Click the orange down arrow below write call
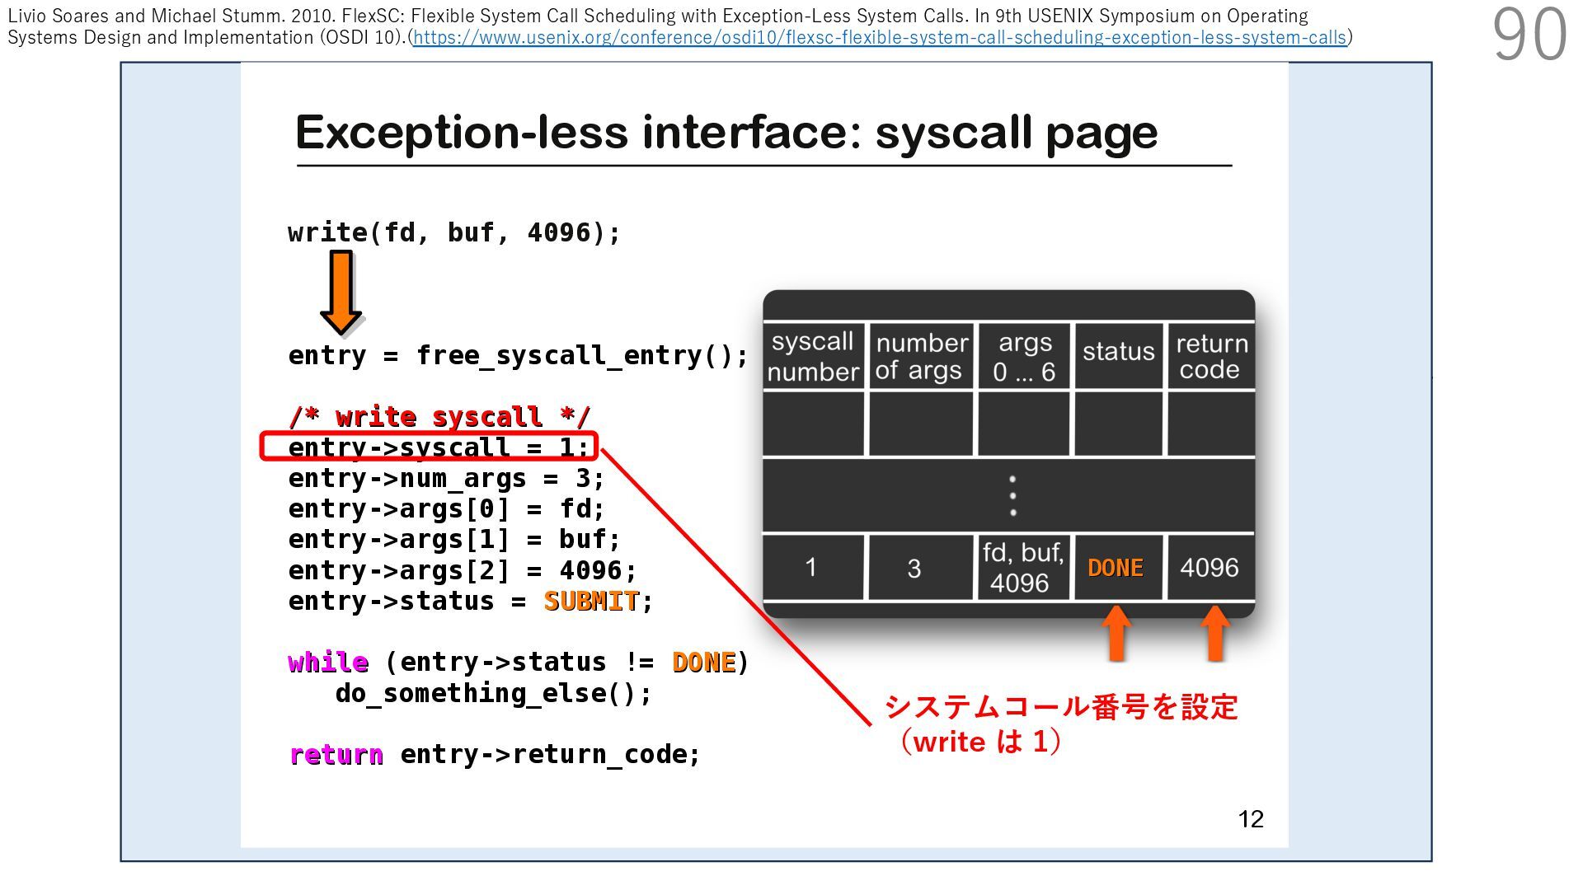The image size is (1583, 890). coord(341,293)
